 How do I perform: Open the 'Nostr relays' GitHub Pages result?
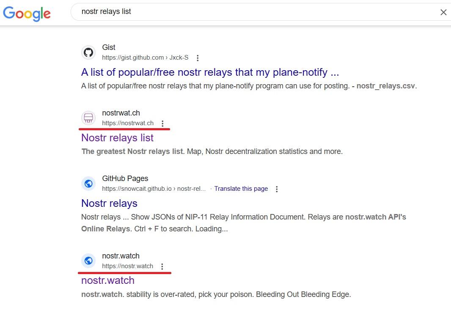[x=109, y=203]
